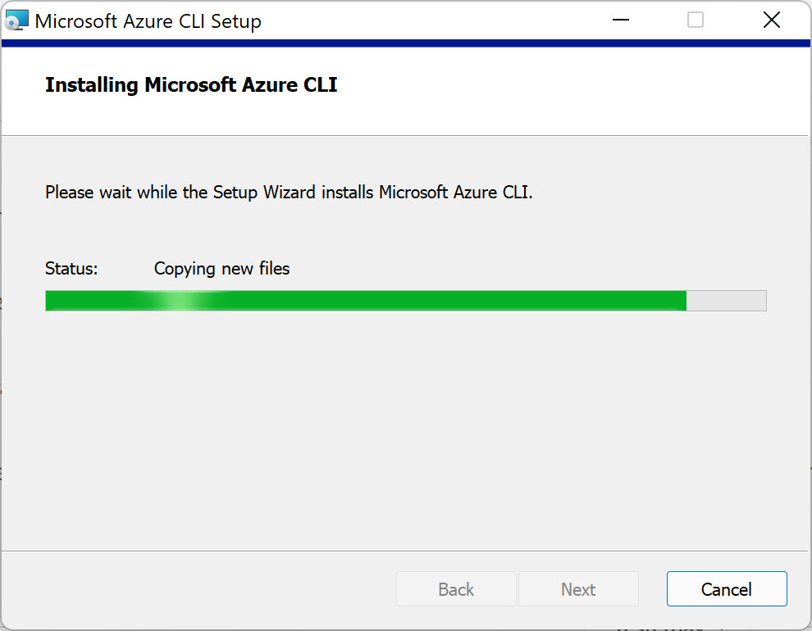Click the separator line below the heading panel
The height and width of the screenshot is (631, 812).
coord(405,135)
